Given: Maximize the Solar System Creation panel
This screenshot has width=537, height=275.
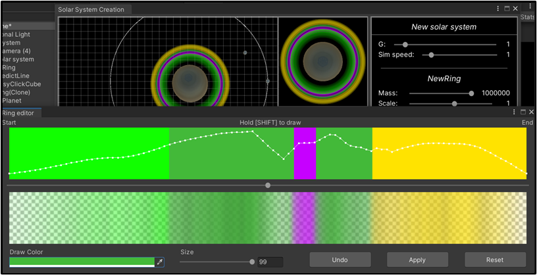Looking at the screenshot, I should (x=507, y=9).
